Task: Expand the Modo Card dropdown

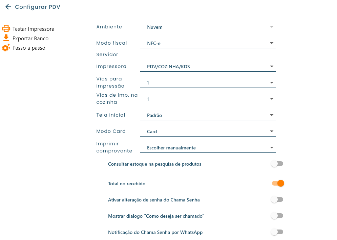Action: 208,131
